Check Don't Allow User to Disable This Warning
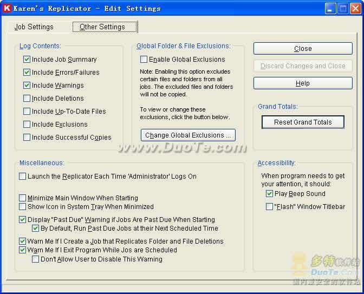The height and width of the screenshot is (294, 364). coord(36,259)
